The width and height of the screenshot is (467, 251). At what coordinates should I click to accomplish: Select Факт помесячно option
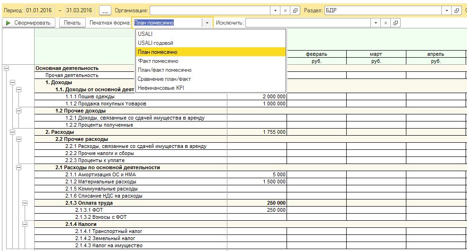[211, 61]
